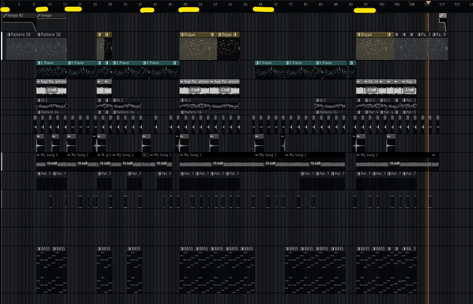Open the first Pattern 10 clip menu icon
The height and width of the screenshot is (304, 473).
point(9,35)
